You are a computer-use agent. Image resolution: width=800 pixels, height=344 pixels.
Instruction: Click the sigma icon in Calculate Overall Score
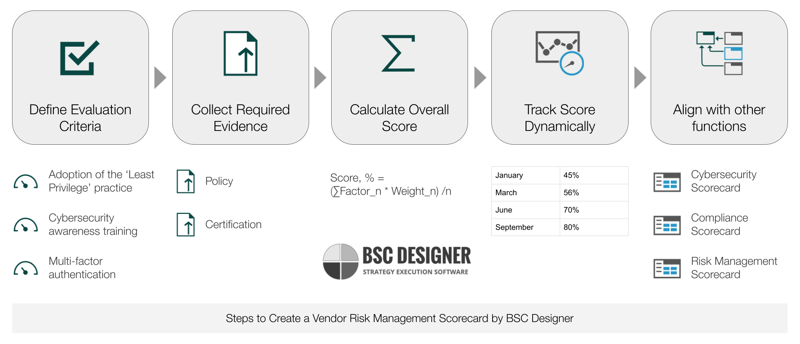pos(398,53)
